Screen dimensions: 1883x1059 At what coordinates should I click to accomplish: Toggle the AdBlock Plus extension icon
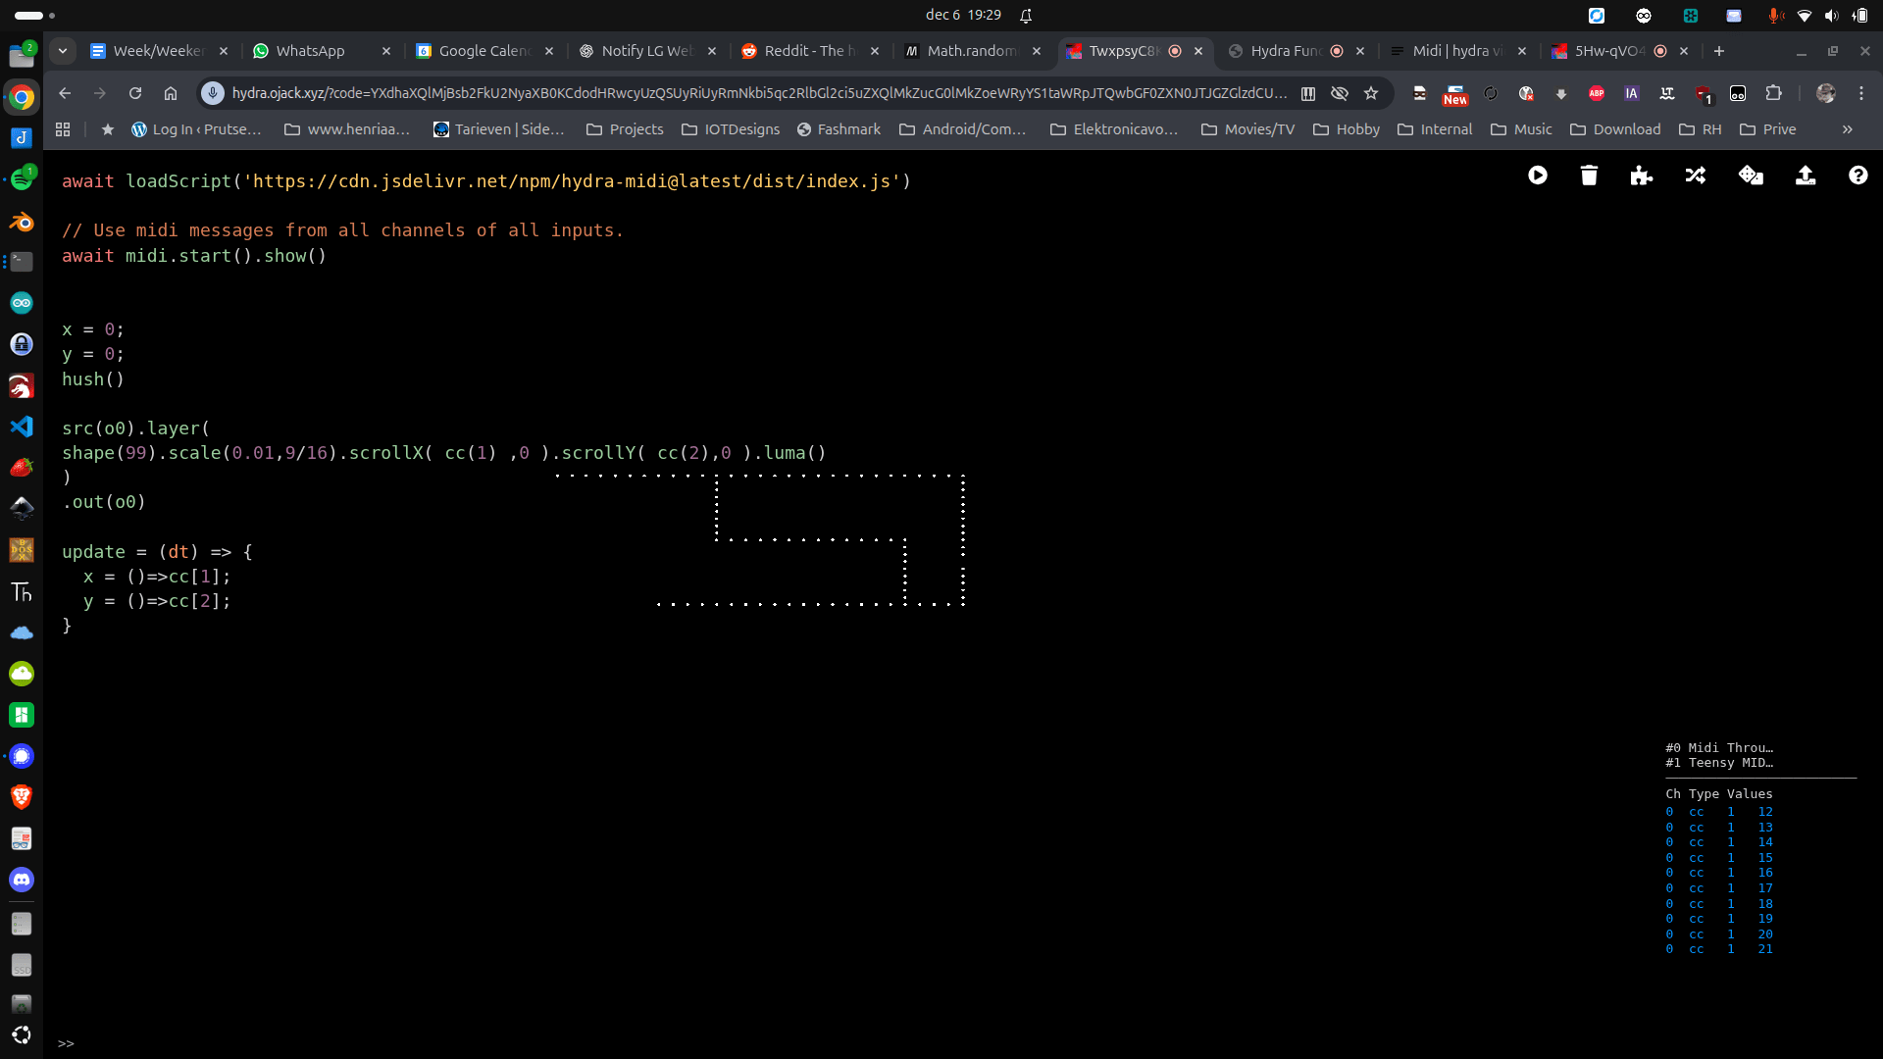1596,93
